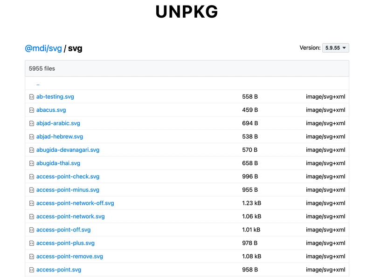Viewport: 373px width, 277px height.
Task: Click the UNPKG site heading
Action: point(187,11)
